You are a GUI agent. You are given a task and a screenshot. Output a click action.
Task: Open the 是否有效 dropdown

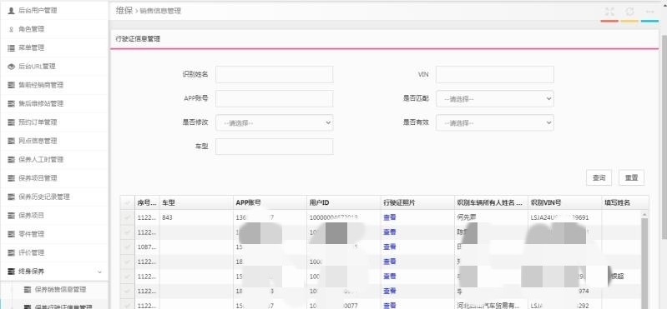pos(495,123)
